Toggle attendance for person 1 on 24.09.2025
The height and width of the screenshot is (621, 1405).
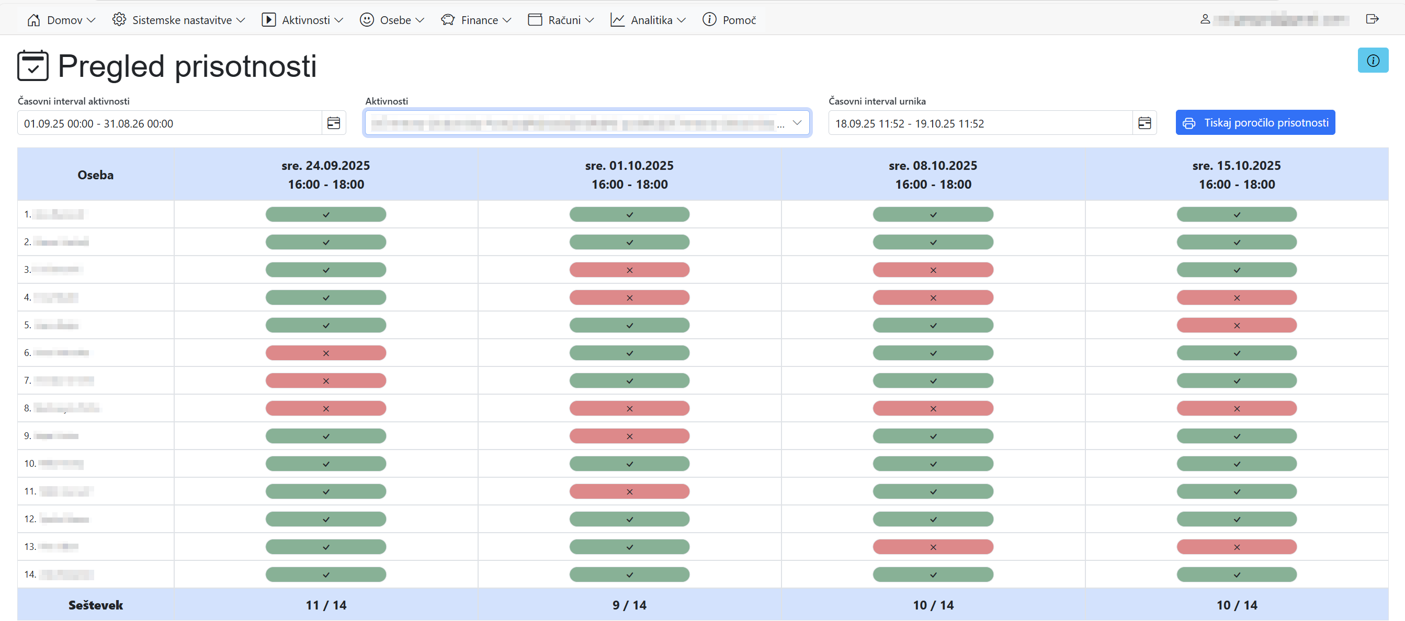[325, 215]
